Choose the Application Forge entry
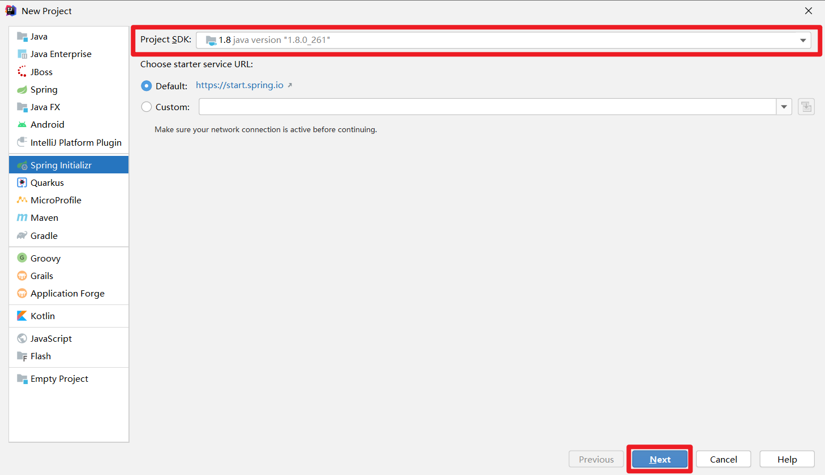This screenshot has width=825, height=475. (69, 293)
